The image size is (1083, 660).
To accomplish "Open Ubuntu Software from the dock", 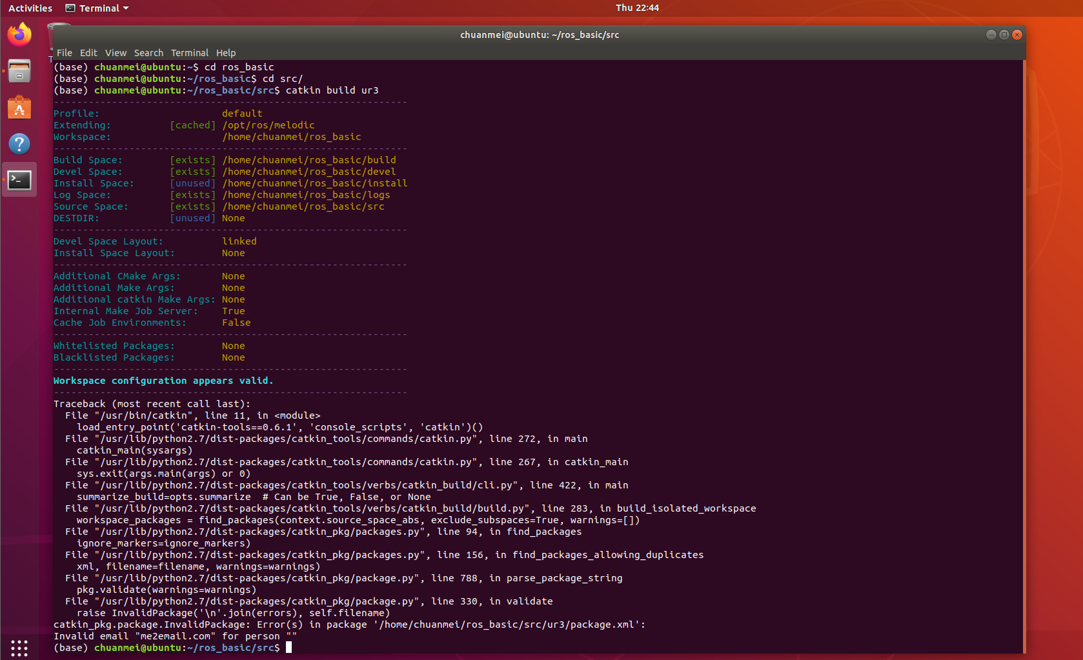I will pyautogui.click(x=19, y=108).
